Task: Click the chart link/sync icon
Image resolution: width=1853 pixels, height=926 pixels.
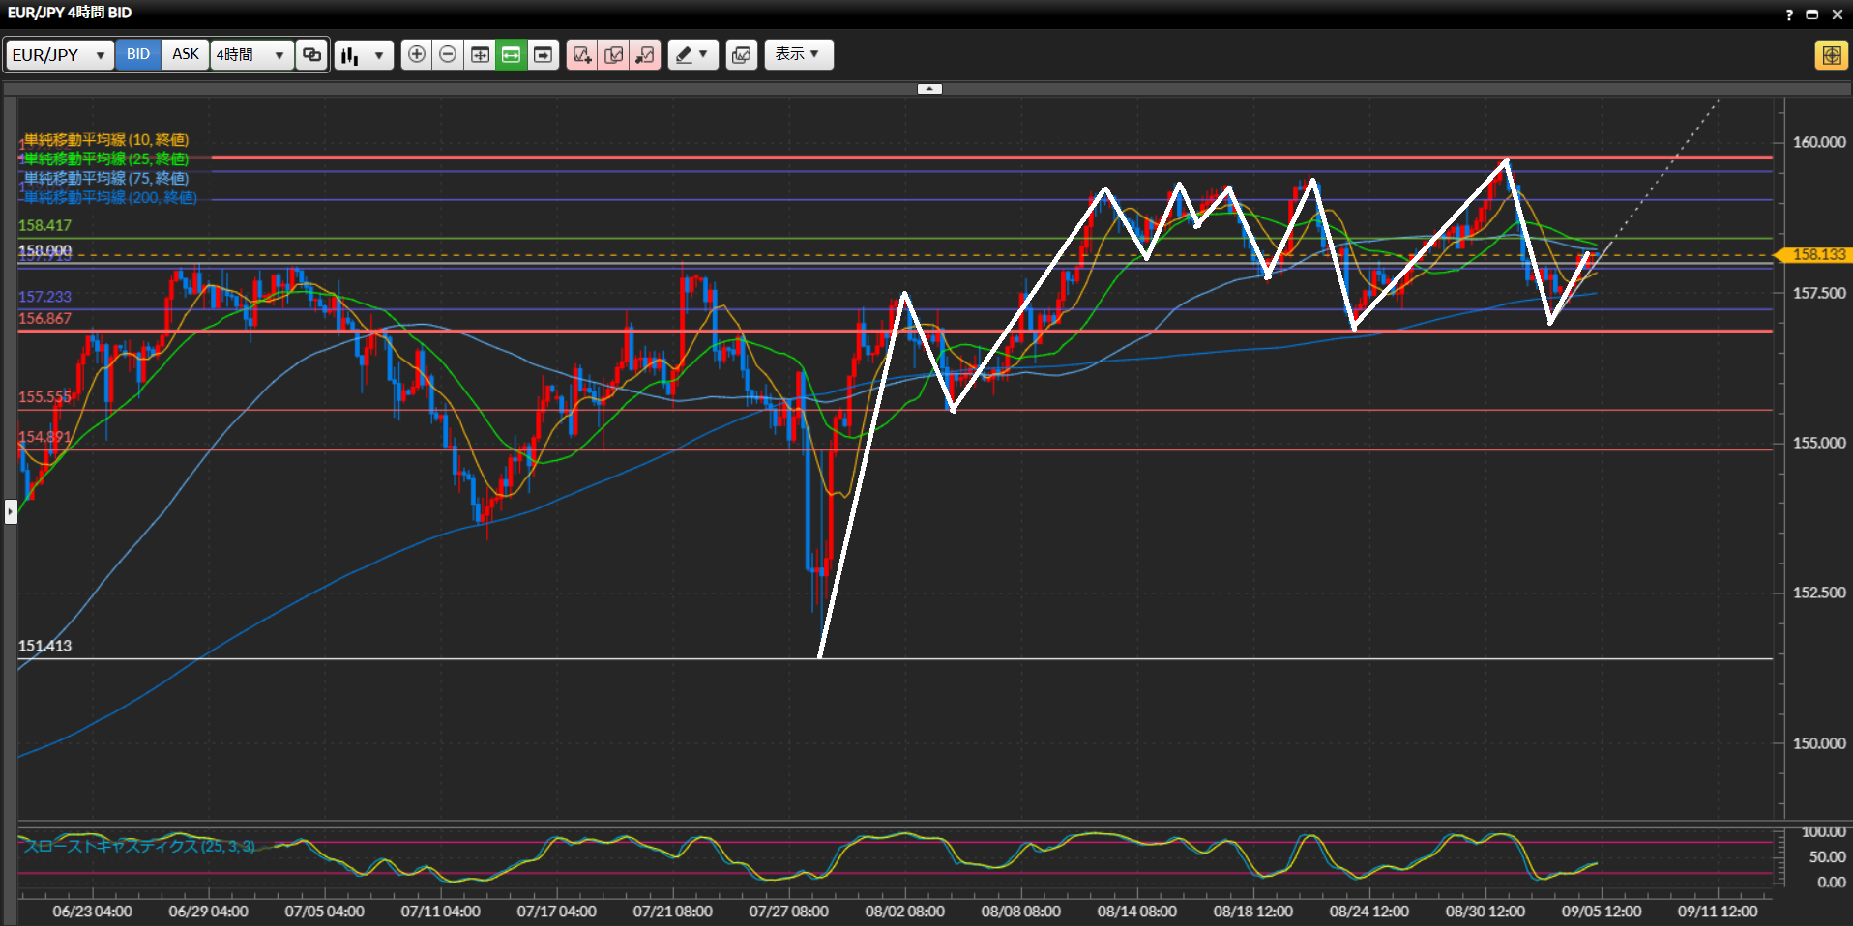Action: coord(311,54)
